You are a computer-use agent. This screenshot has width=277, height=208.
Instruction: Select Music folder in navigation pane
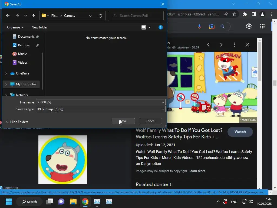(x=22, y=54)
